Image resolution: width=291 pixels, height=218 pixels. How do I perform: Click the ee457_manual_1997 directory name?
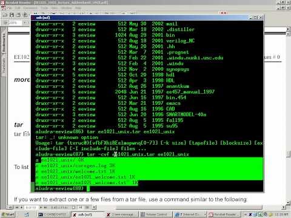click(190, 92)
